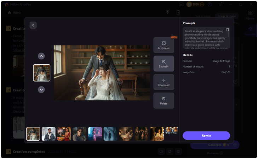Click the back arrow button in the dialog

tap(33, 25)
